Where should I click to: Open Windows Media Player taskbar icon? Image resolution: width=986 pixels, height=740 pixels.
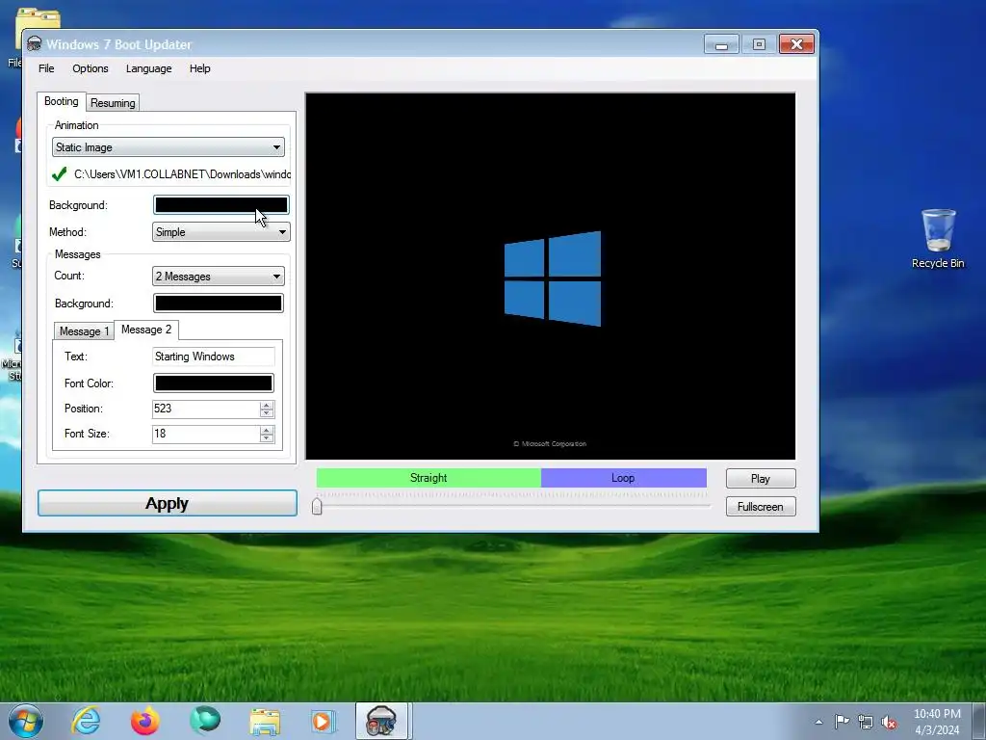(x=324, y=721)
